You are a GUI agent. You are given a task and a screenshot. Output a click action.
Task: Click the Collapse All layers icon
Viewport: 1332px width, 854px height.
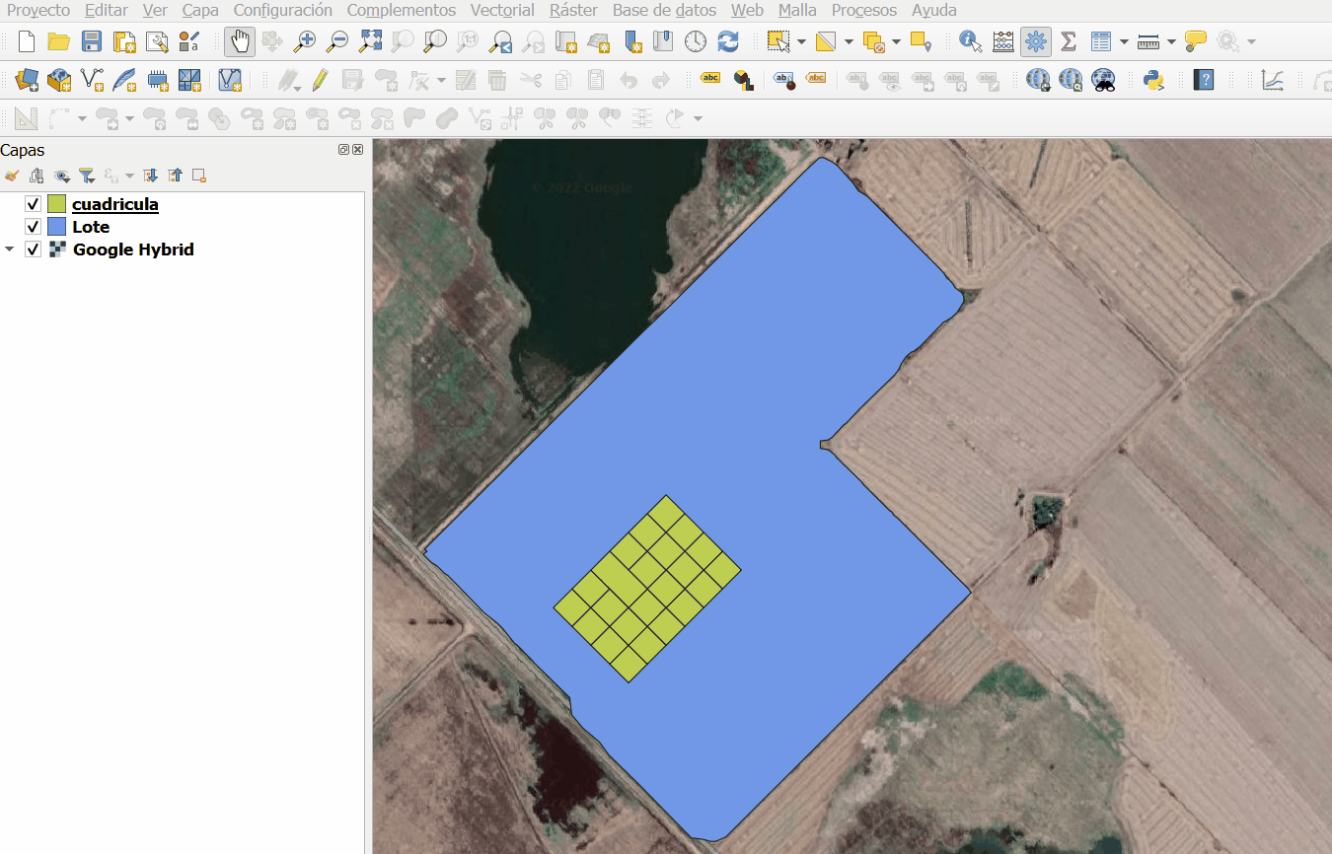[175, 176]
